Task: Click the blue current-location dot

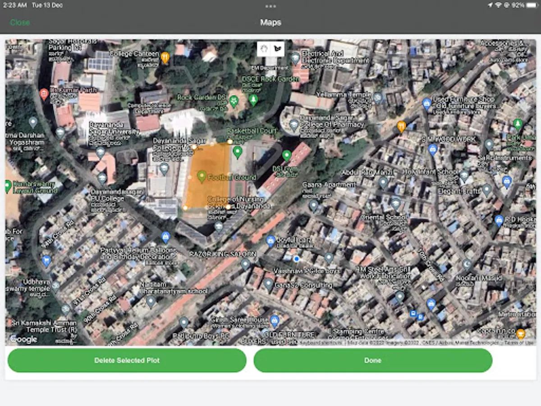Action: point(296,258)
